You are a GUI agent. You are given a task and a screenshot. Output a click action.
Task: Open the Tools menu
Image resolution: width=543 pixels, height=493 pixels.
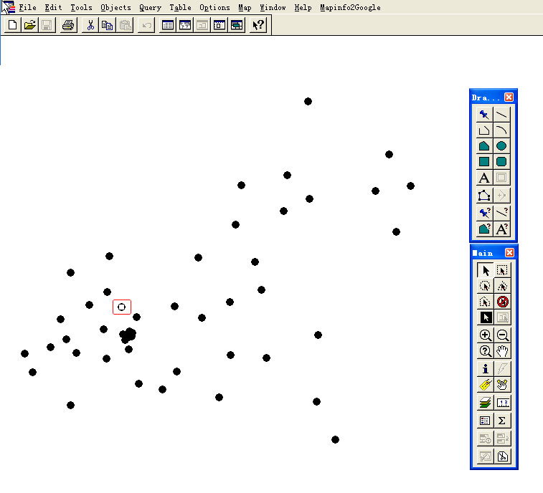tap(81, 7)
